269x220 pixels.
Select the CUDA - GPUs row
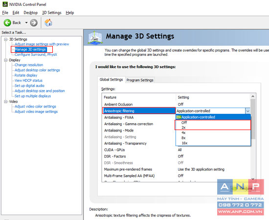(x=177, y=150)
